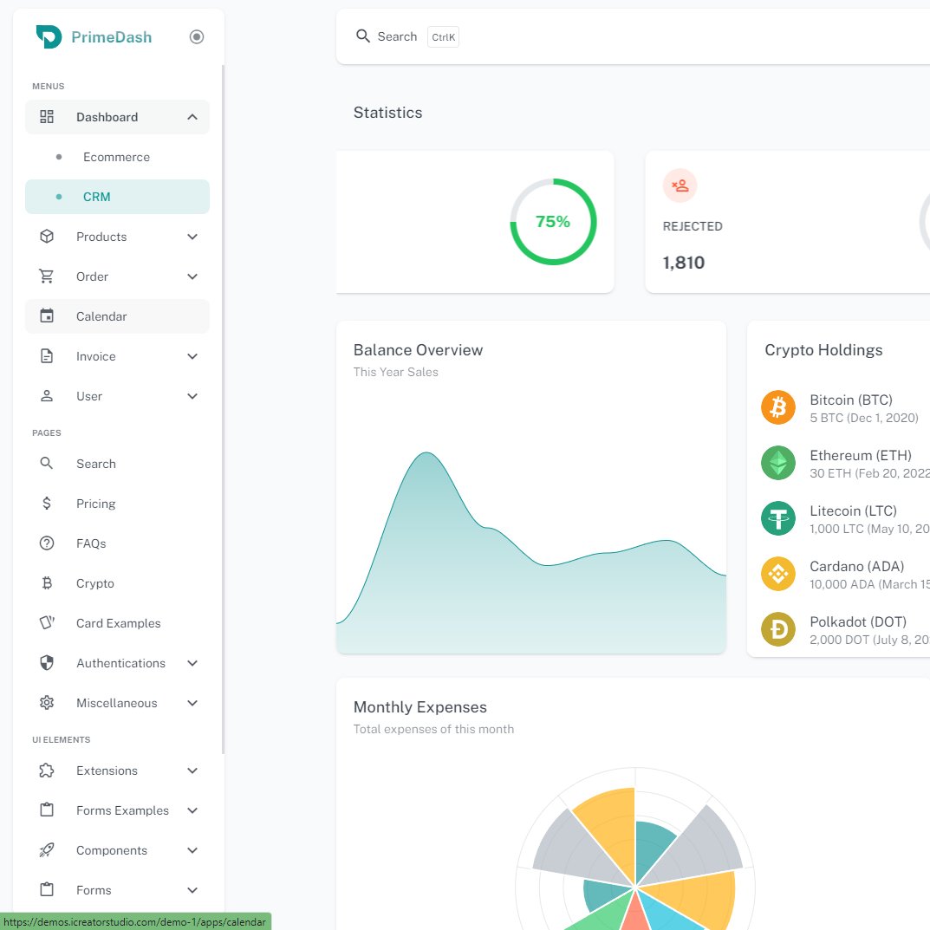Click the REJECTED label text

[x=693, y=226]
